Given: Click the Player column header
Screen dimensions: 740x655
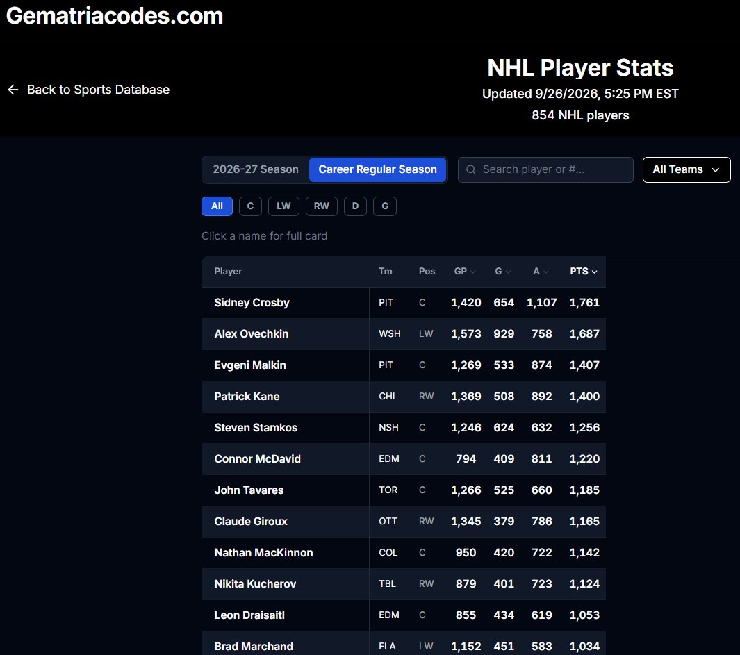Looking at the screenshot, I should (228, 272).
